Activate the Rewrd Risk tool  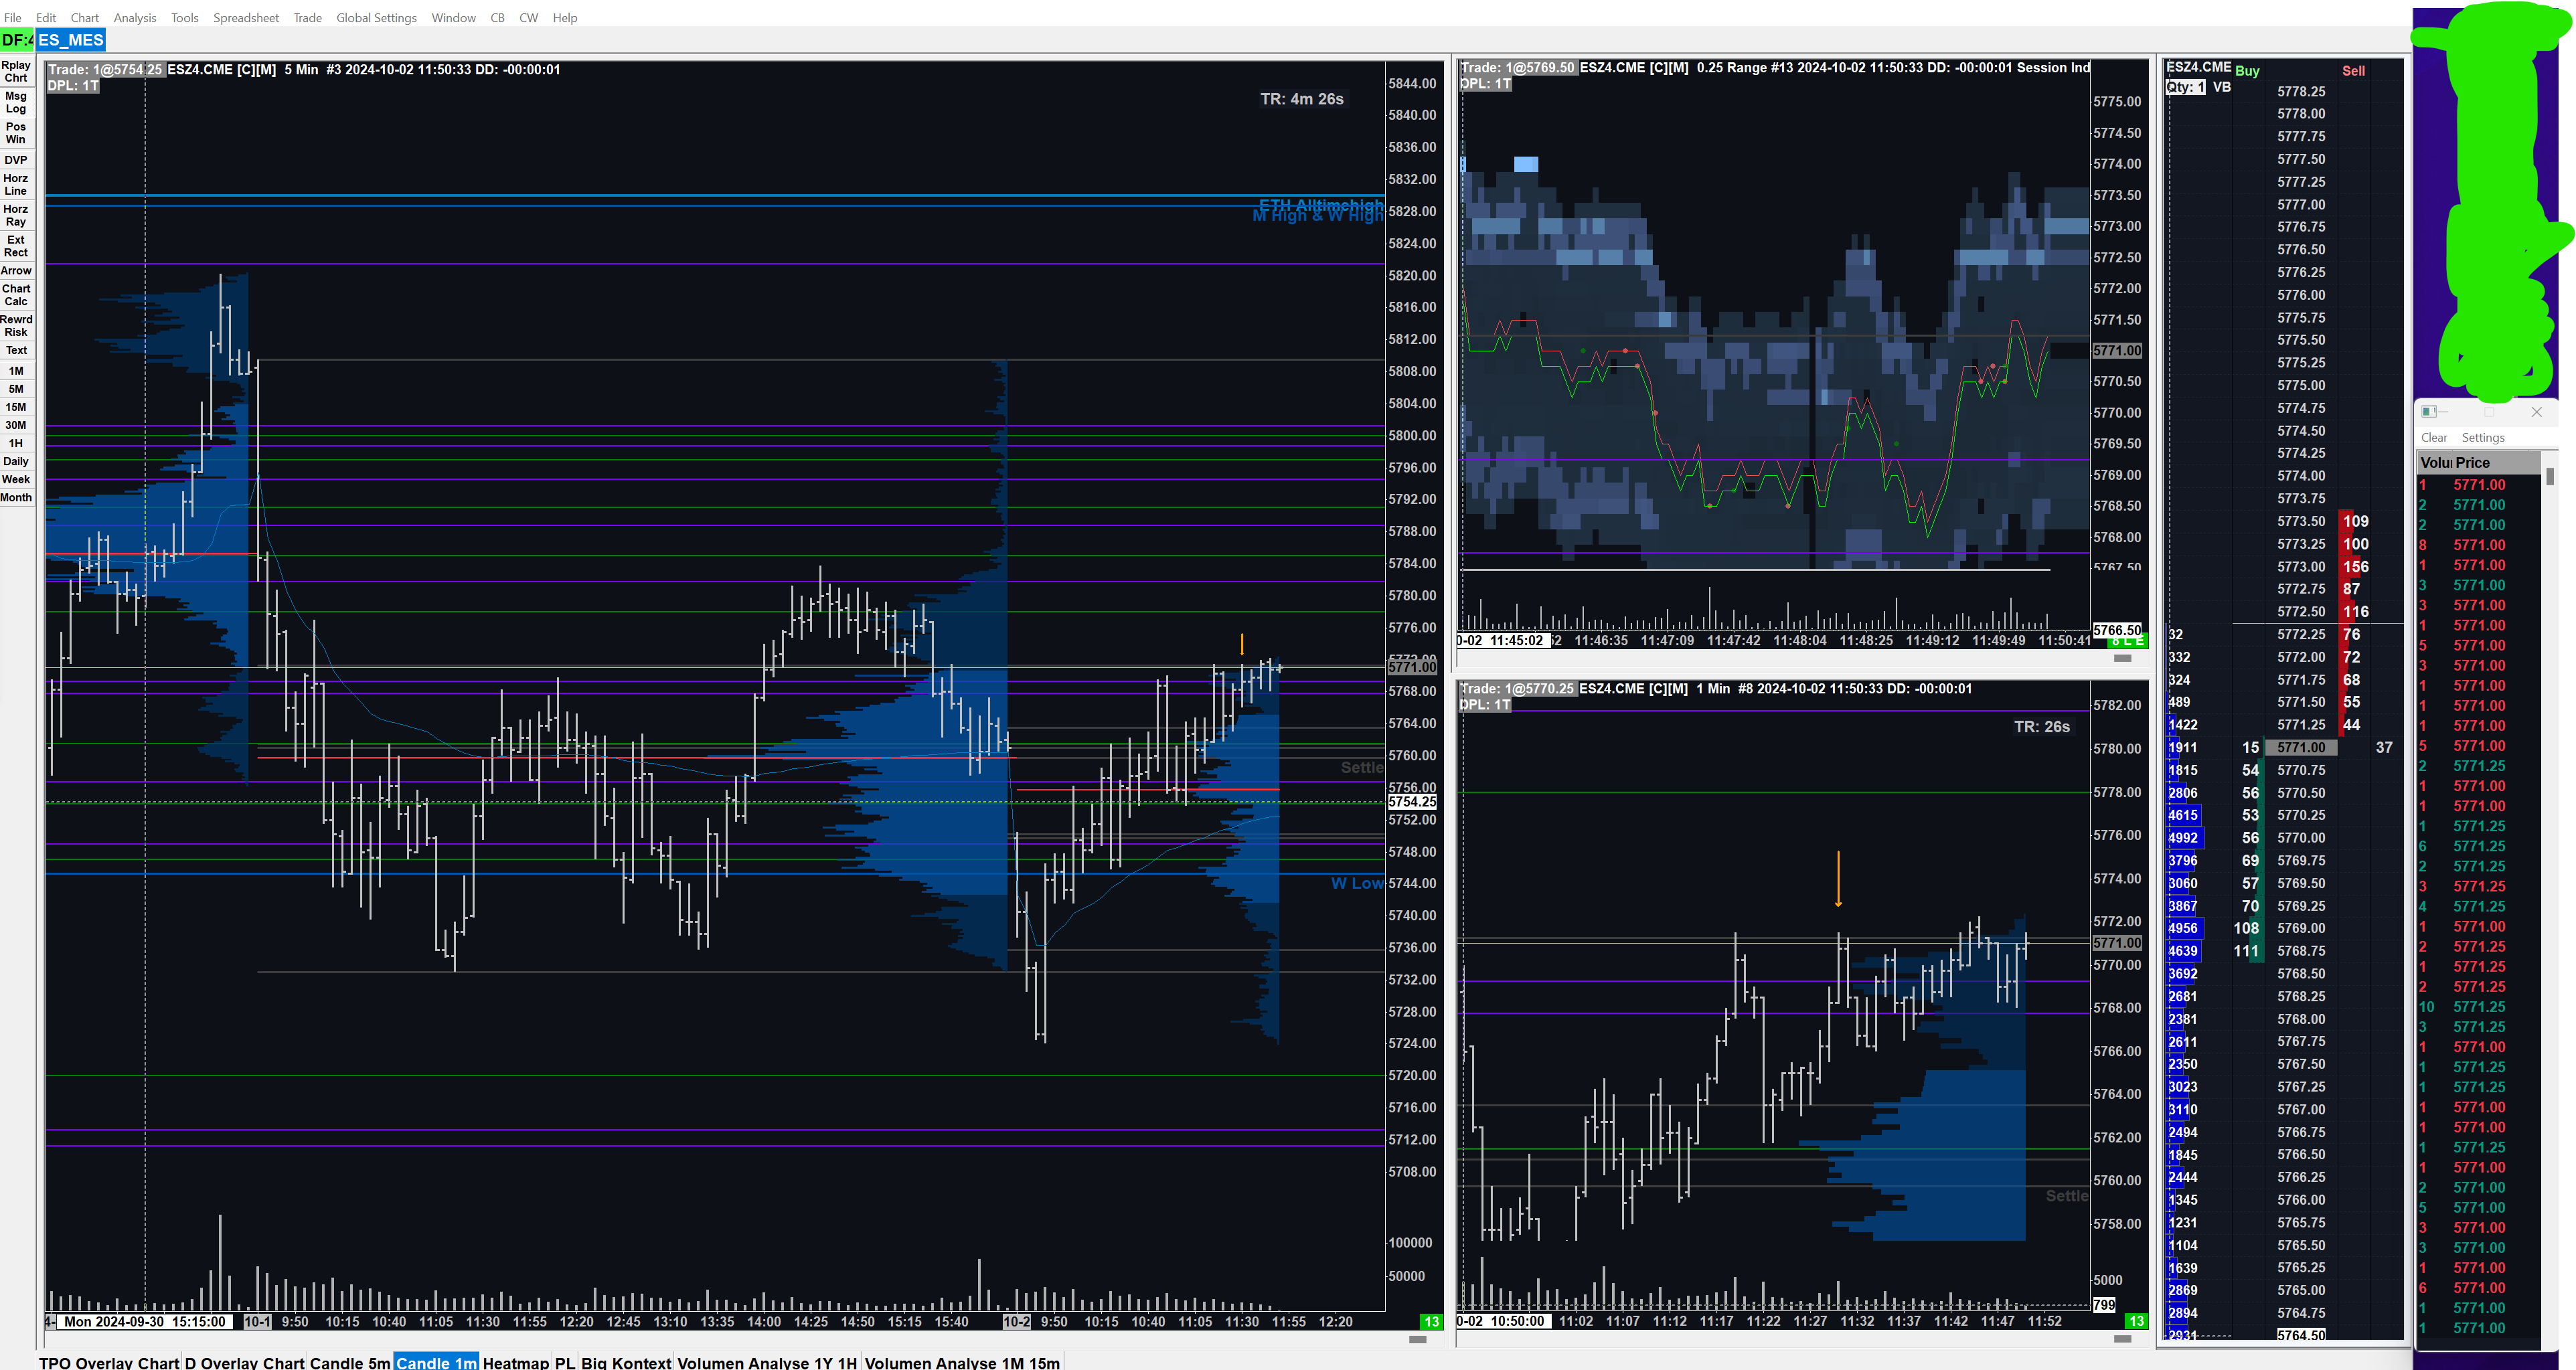(16, 326)
